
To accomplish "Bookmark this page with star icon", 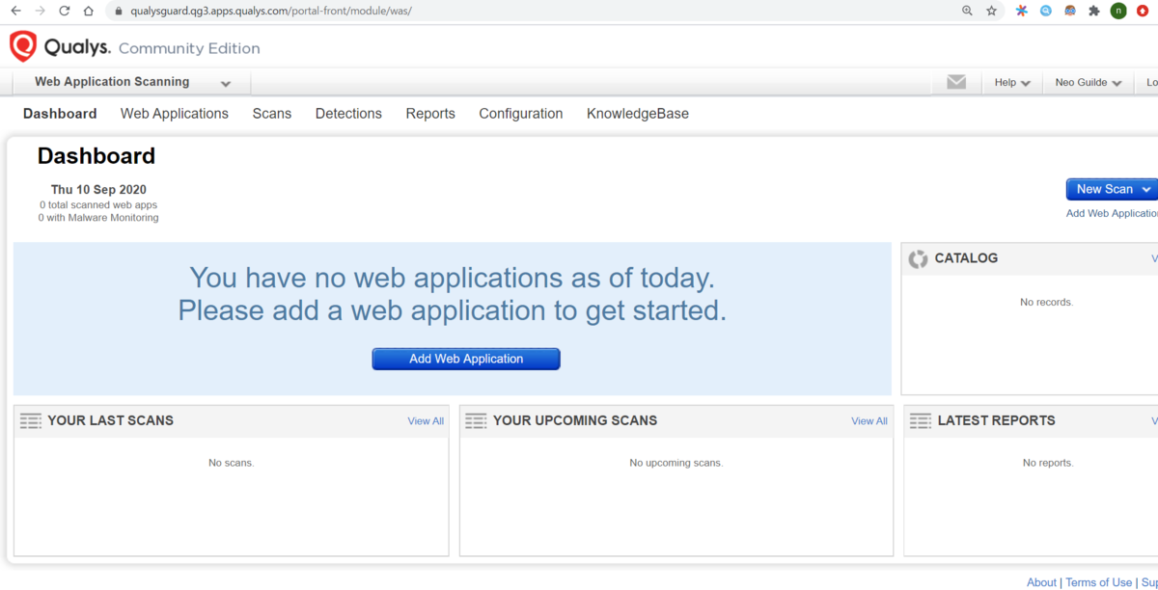I will coord(991,11).
